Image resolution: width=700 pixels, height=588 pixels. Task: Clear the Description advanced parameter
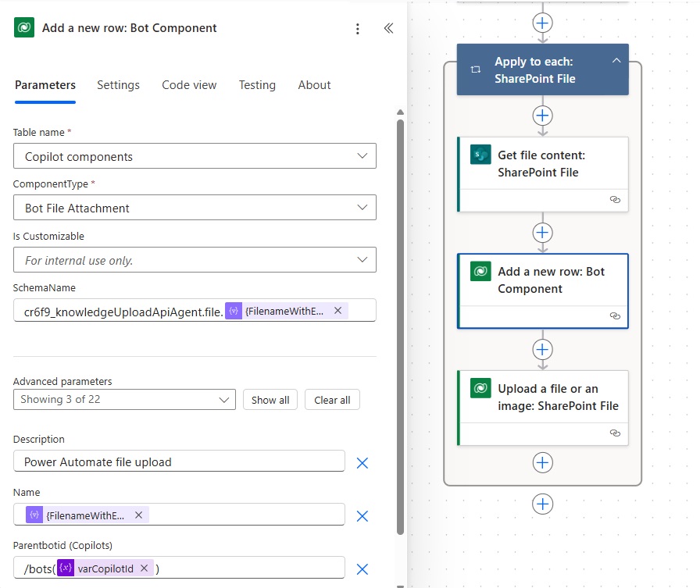(x=362, y=463)
